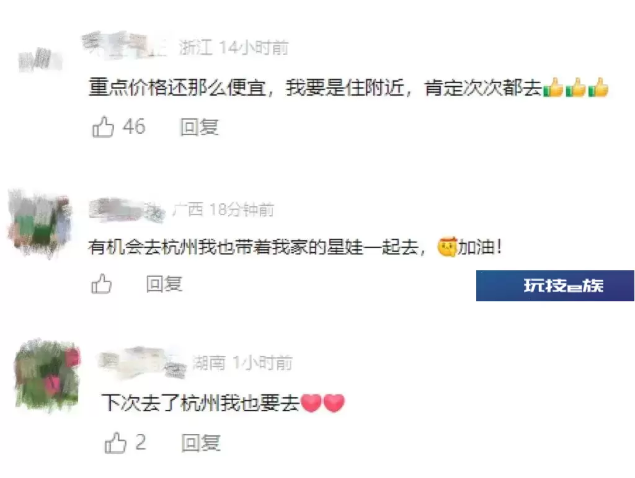This screenshot has width=635, height=478.
Task: Open the Hunan commenter's flower avatar
Action: pyautogui.click(x=47, y=376)
